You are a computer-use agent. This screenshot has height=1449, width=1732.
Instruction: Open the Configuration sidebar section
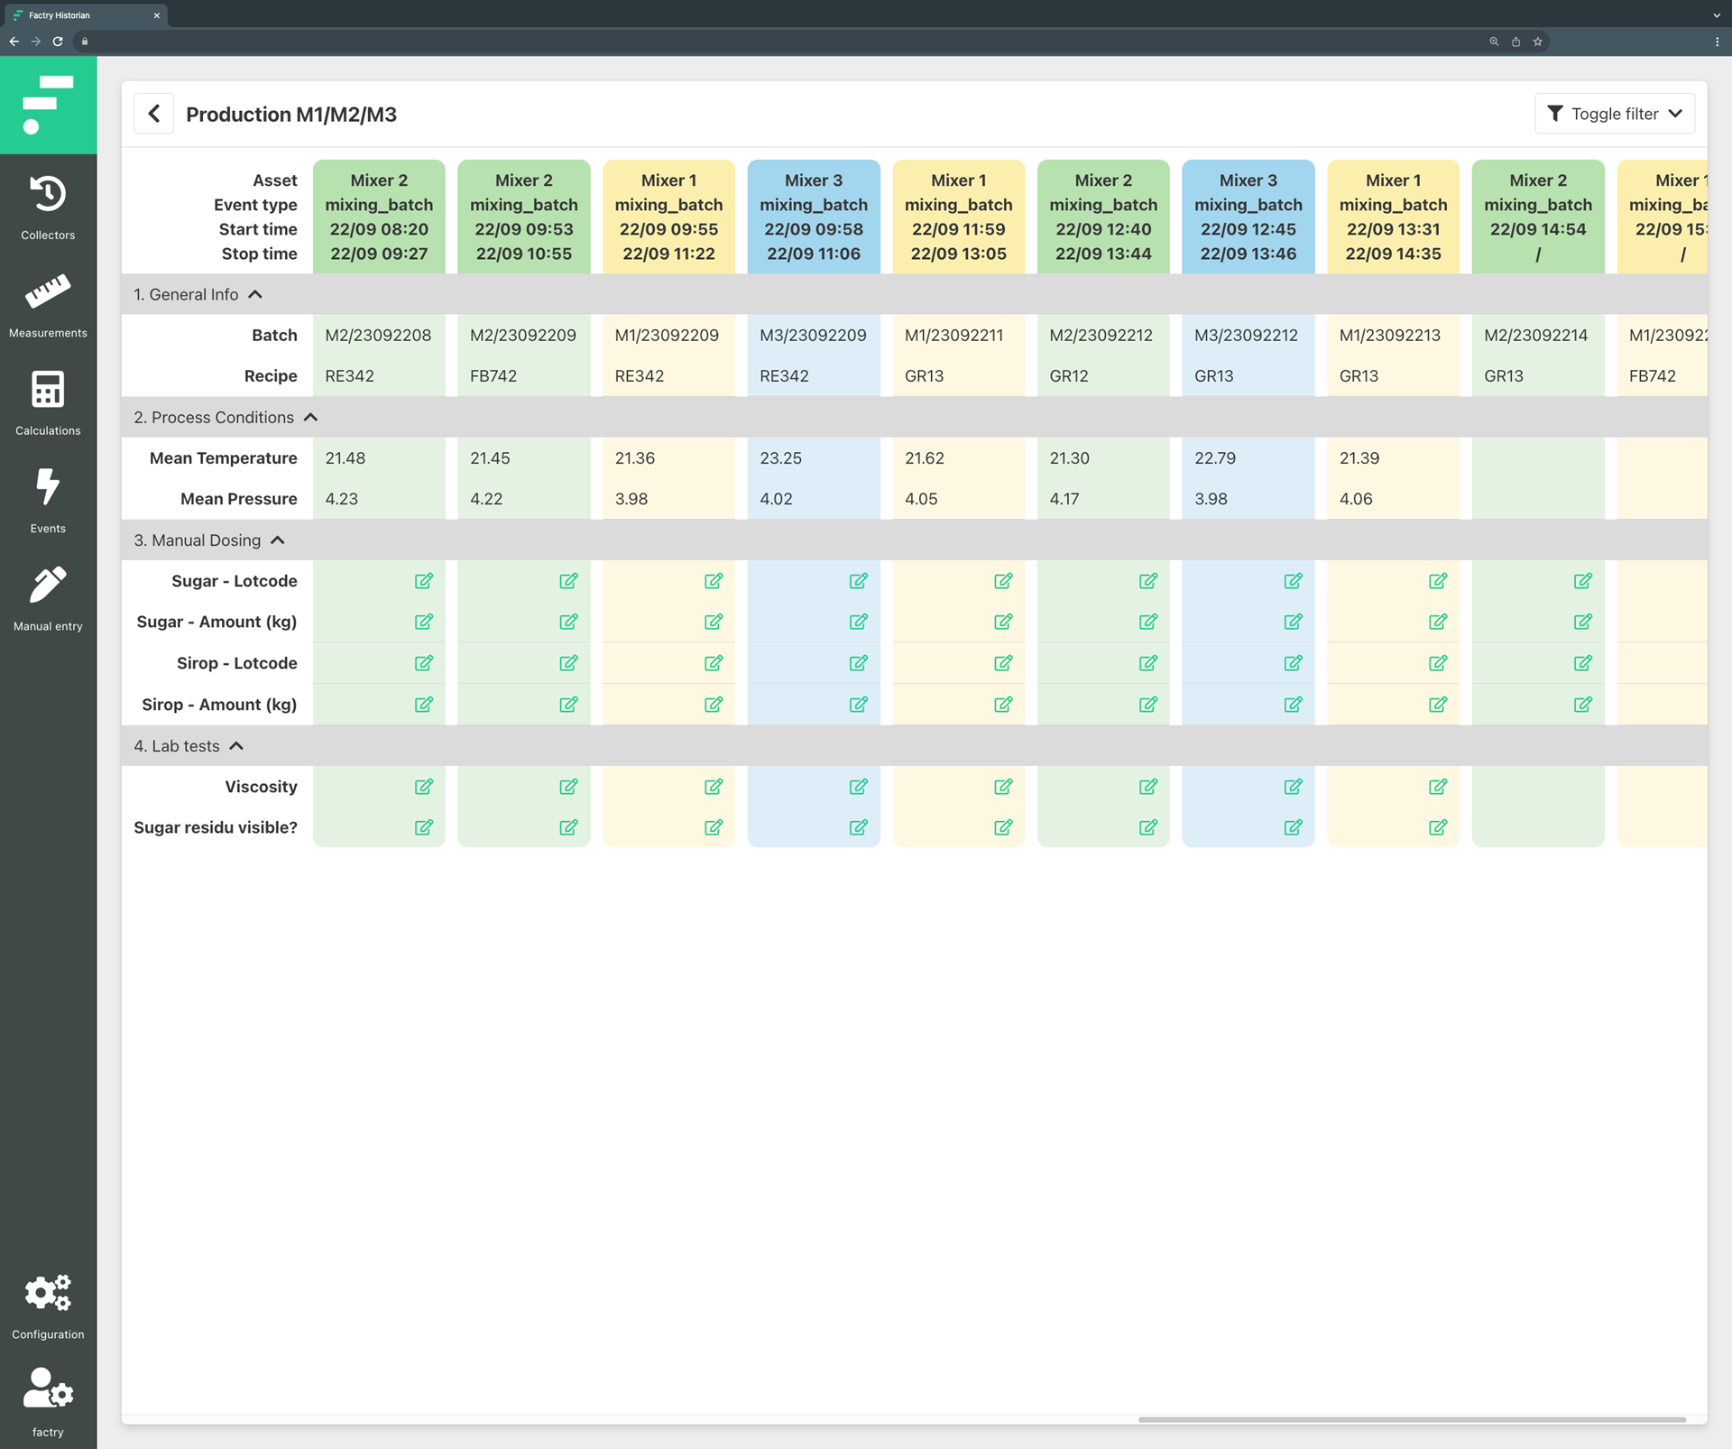48,1306
